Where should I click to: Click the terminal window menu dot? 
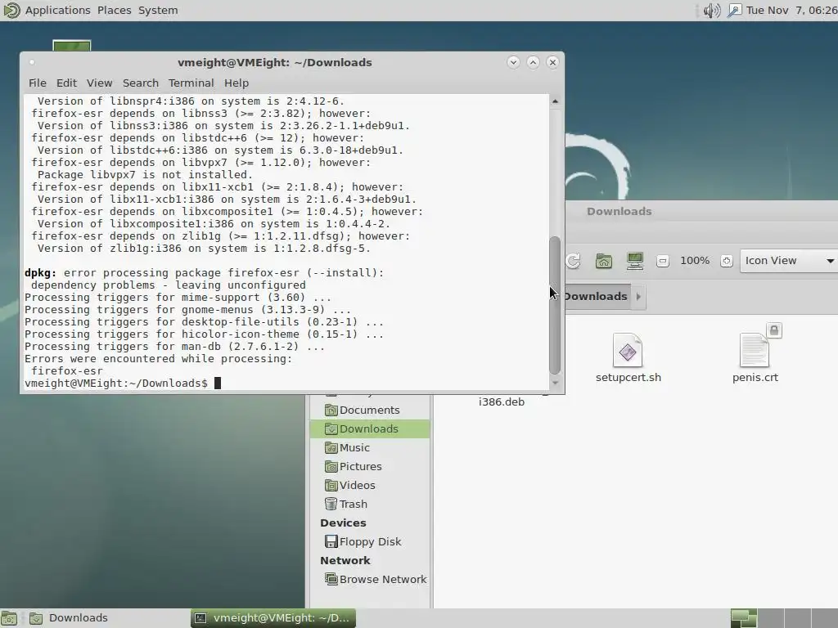pyautogui.click(x=32, y=62)
